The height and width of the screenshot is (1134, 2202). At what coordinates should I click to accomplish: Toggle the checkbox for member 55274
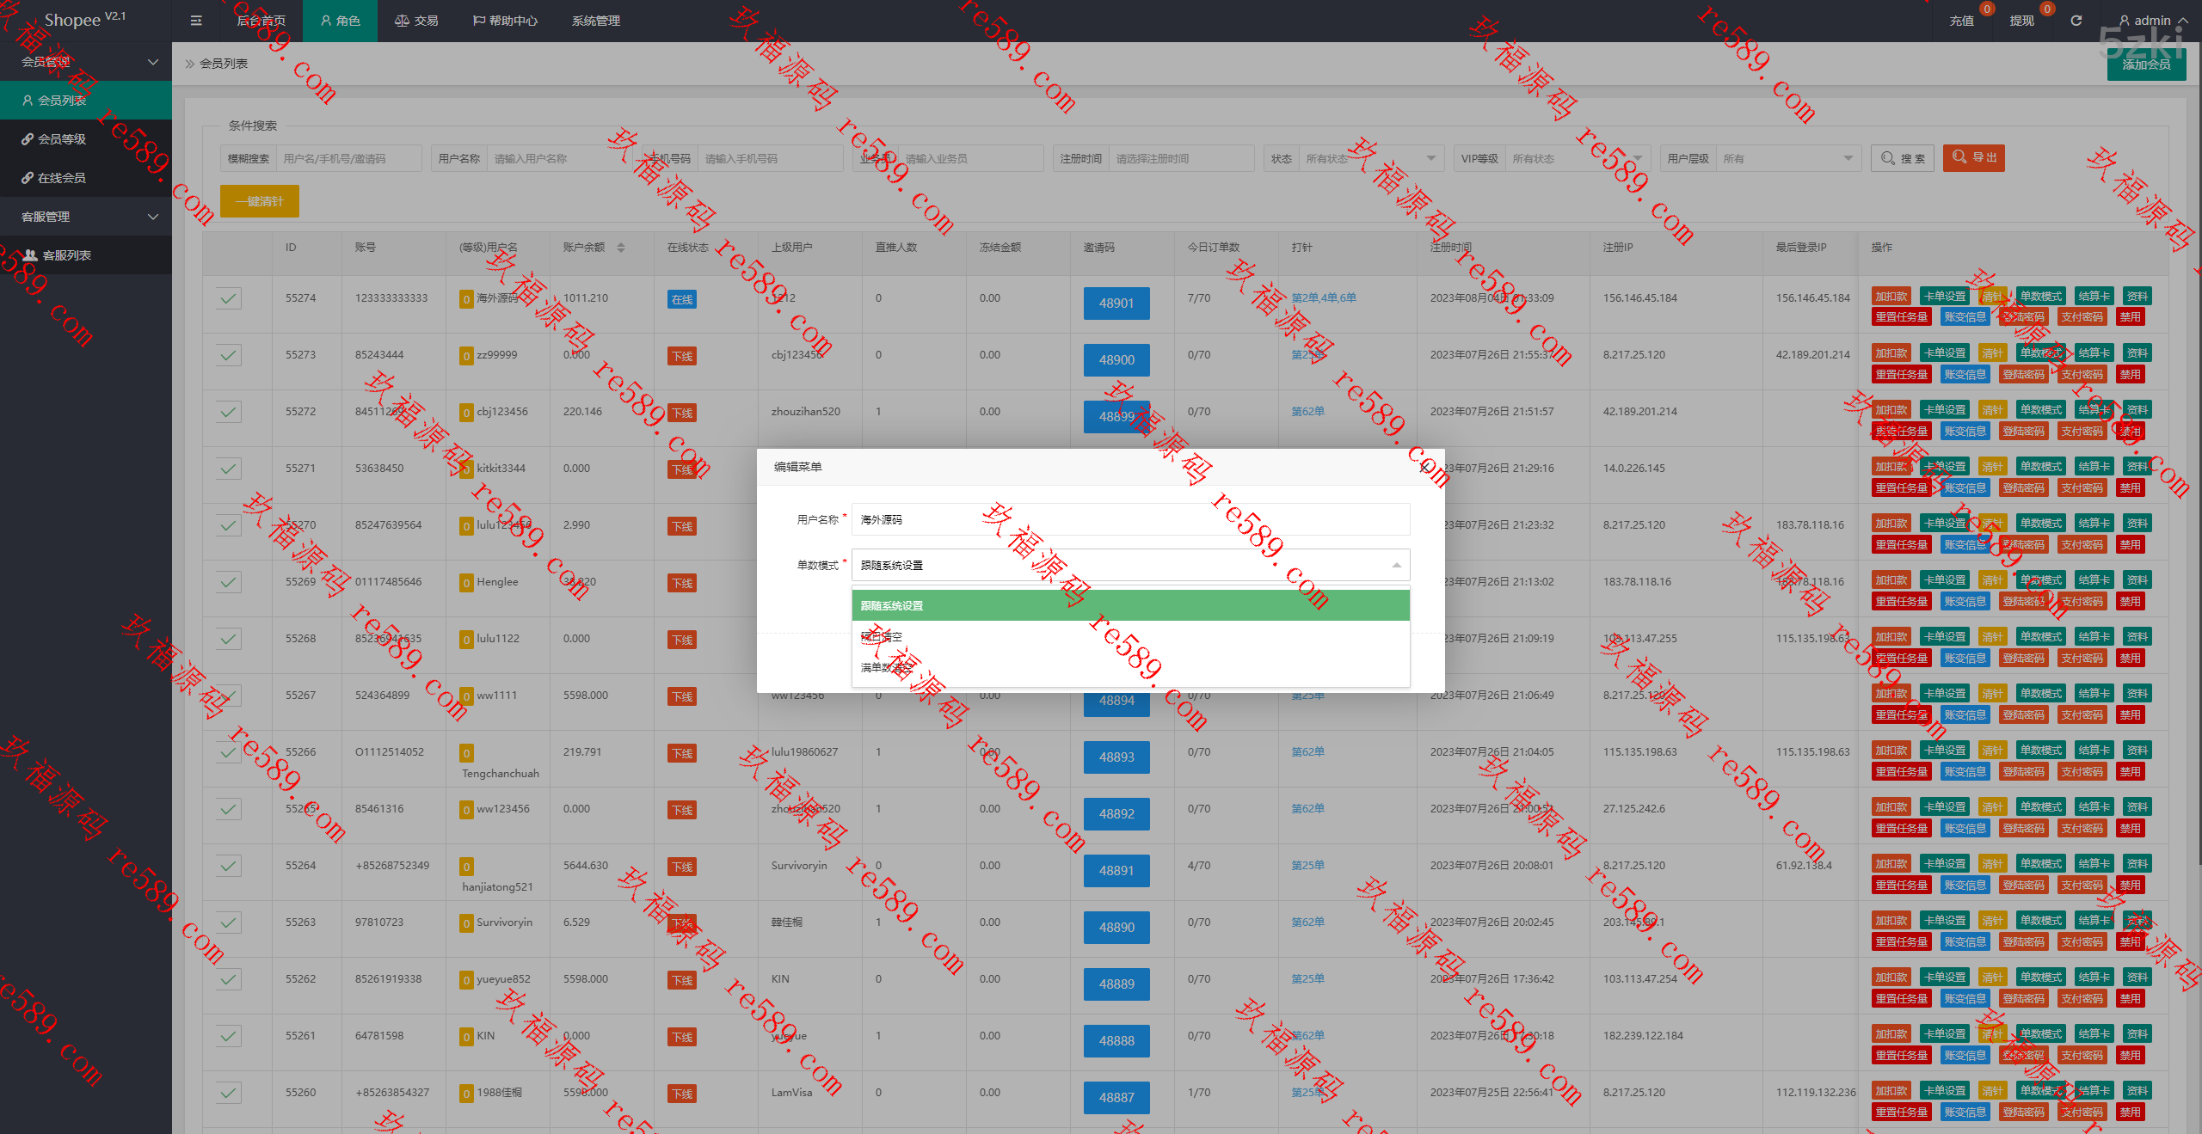pos(228,298)
